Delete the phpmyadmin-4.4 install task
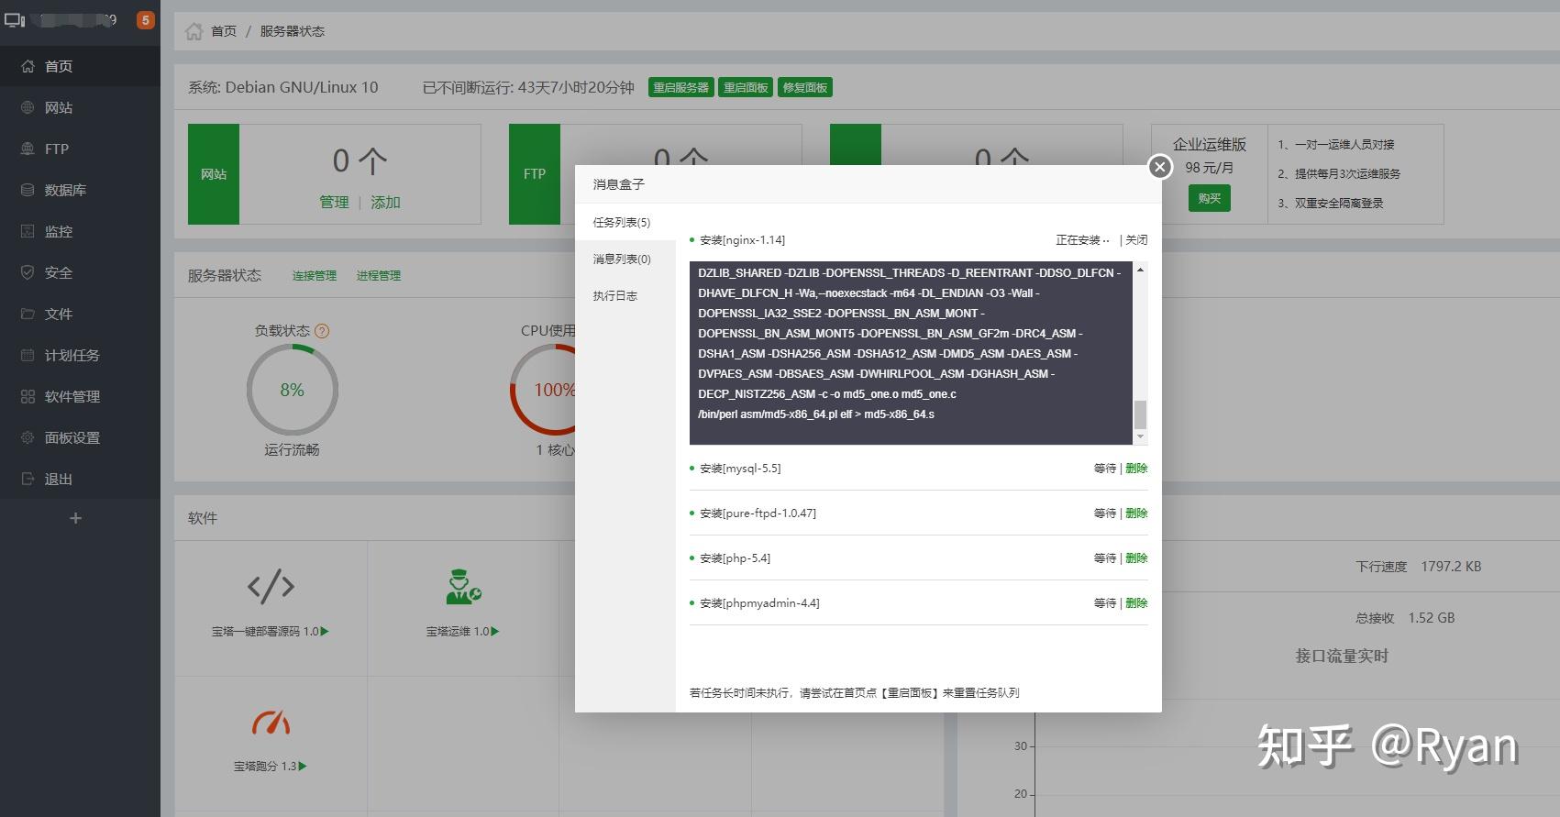 click(1136, 603)
